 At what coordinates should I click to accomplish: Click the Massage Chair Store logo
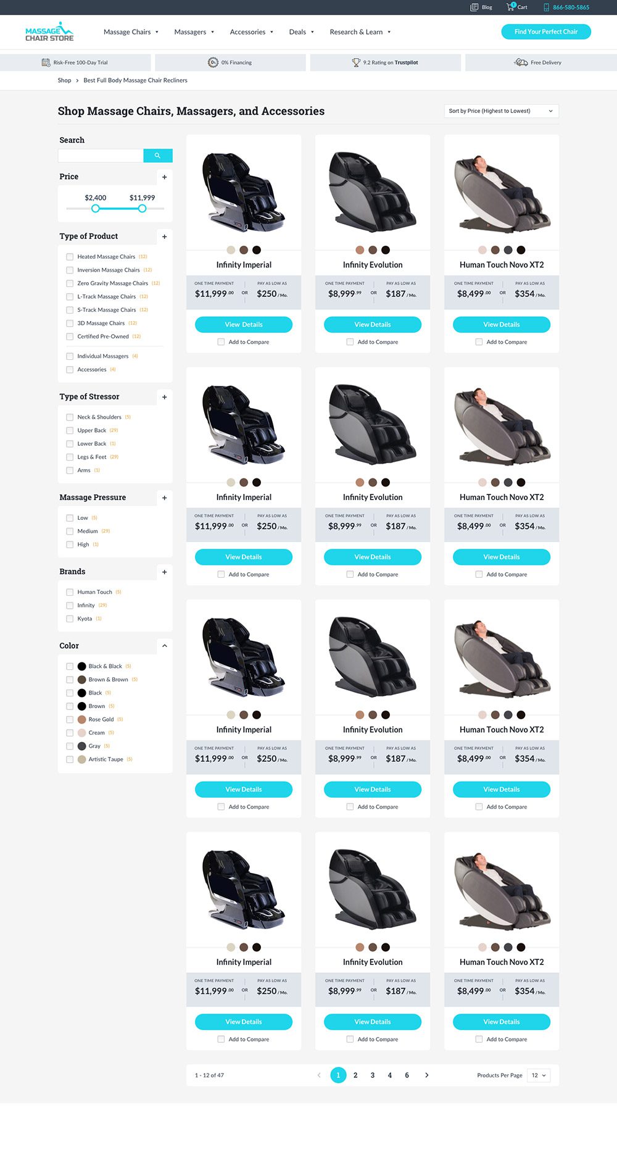pos(49,32)
